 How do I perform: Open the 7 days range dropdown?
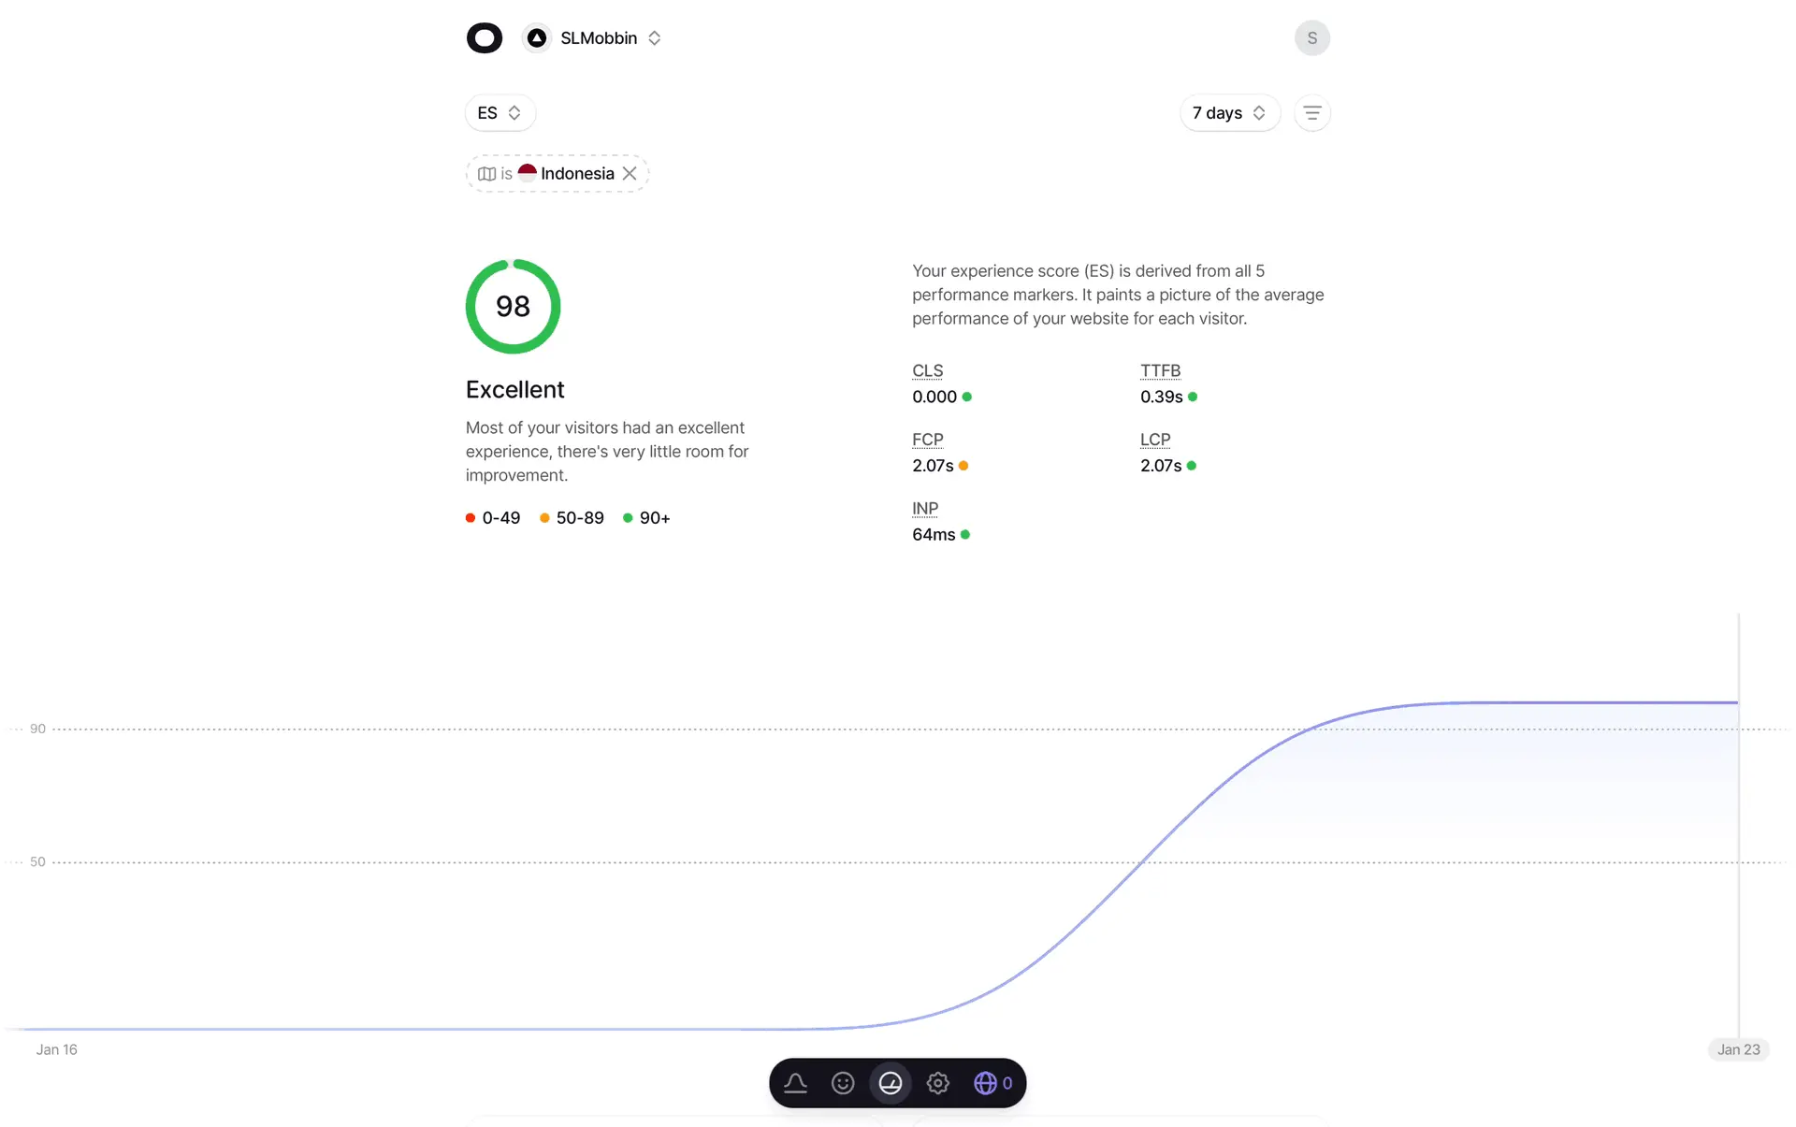coord(1228,113)
